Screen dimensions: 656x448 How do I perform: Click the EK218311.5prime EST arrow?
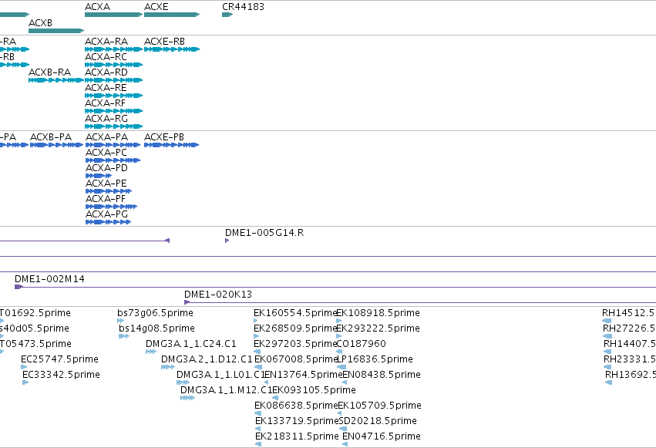coord(258,444)
